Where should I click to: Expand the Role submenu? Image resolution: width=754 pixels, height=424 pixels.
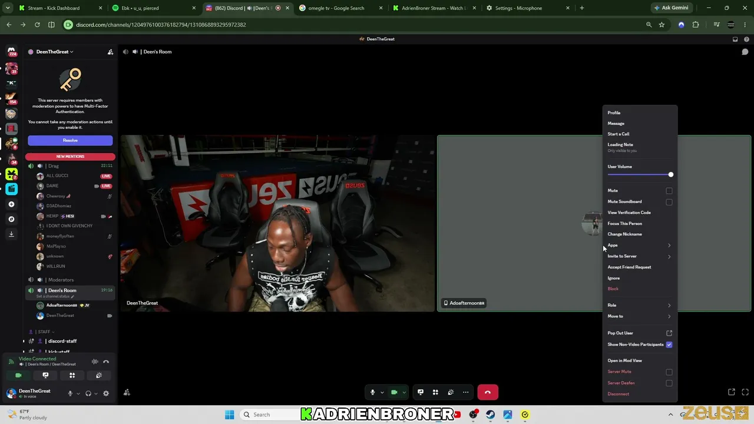(640, 306)
